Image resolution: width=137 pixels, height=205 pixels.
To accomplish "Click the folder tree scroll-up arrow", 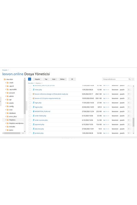I will (25, 78).
